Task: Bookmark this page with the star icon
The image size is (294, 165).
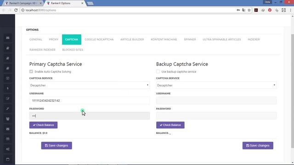Action: 249,10
